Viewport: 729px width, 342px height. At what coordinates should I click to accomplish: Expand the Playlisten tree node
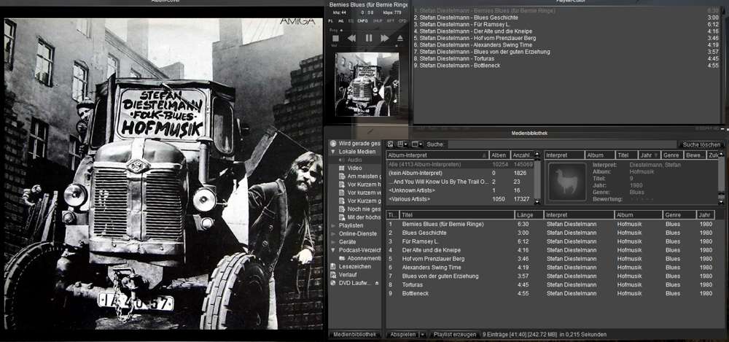coord(333,225)
